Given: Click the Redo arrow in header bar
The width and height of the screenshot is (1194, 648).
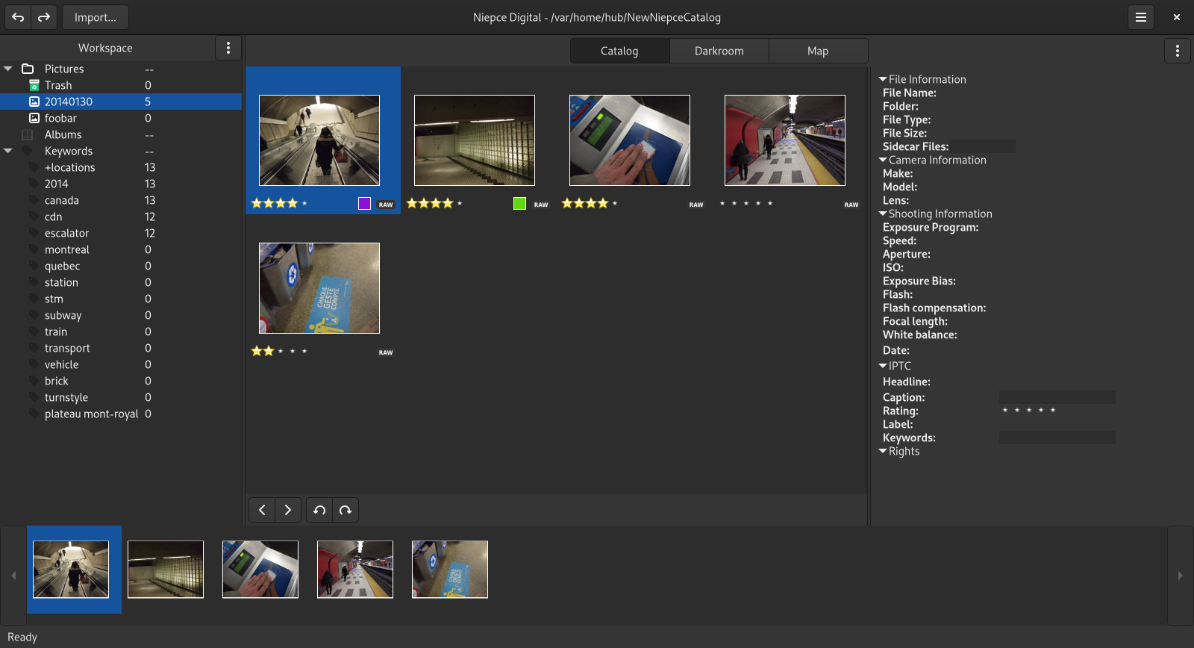Looking at the screenshot, I should (44, 17).
